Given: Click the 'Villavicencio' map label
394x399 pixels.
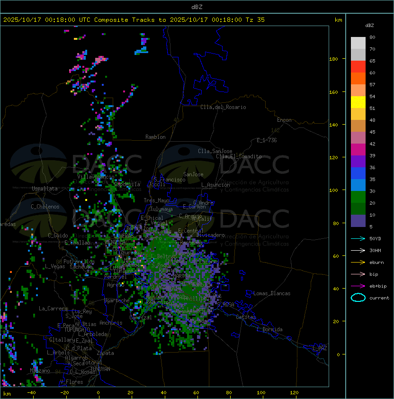Looking at the screenshot, I should [96, 177].
